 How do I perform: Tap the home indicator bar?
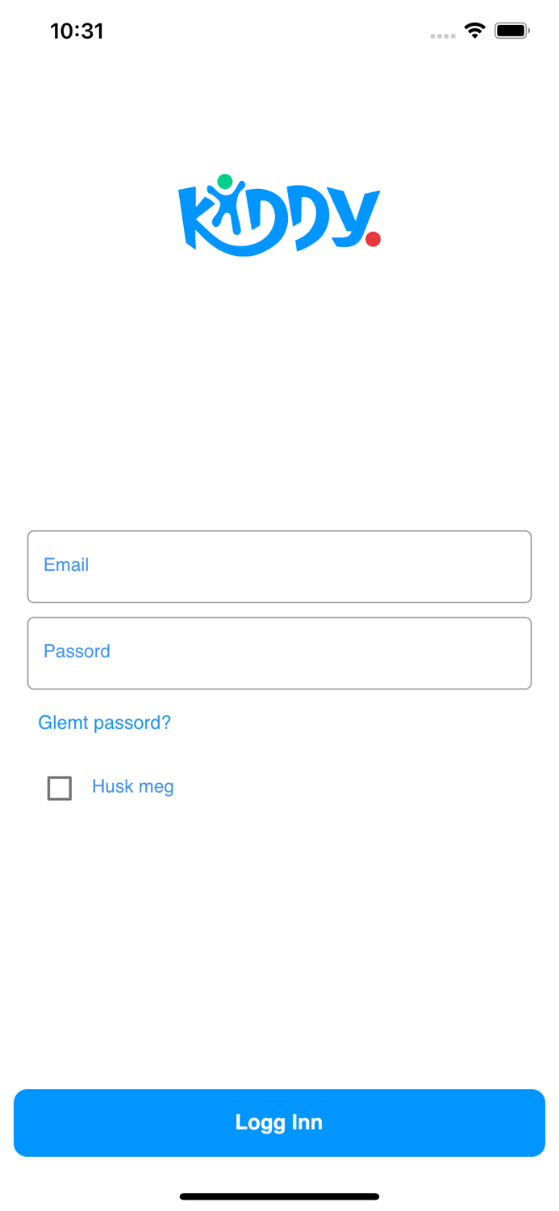tap(279, 1196)
